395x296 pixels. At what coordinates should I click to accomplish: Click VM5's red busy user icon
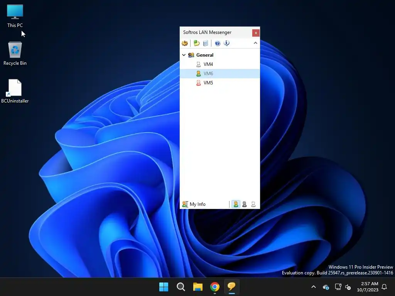click(199, 82)
